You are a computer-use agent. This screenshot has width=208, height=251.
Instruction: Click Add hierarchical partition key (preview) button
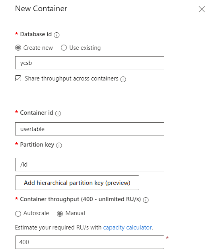77,182
